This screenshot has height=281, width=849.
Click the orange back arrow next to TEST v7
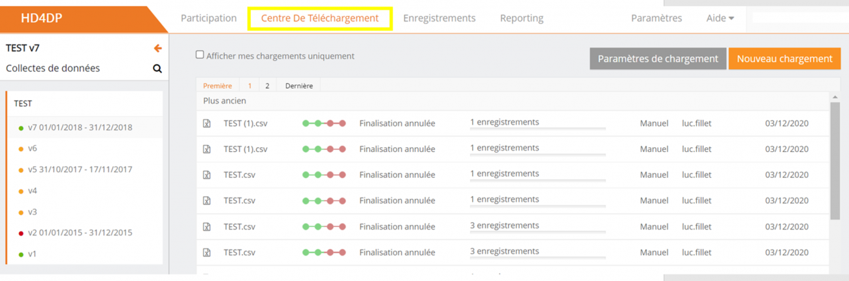[x=157, y=48]
